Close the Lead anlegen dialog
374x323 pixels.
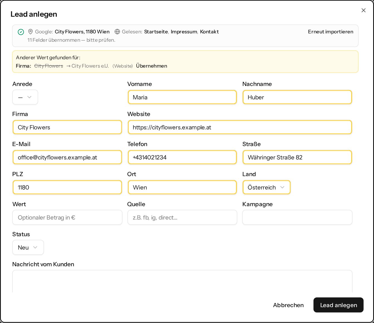tap(363, 10)
